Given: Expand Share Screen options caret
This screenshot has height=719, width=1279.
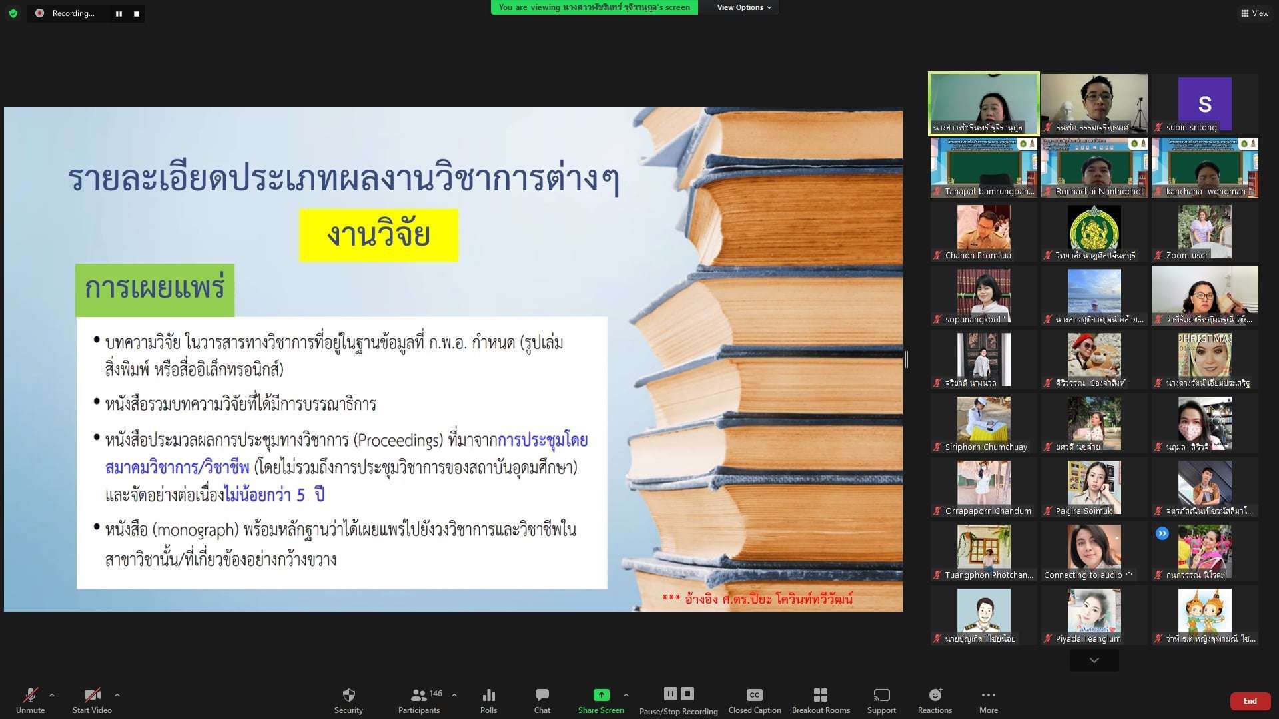Looking at the screenshot, I should point(626,695).
